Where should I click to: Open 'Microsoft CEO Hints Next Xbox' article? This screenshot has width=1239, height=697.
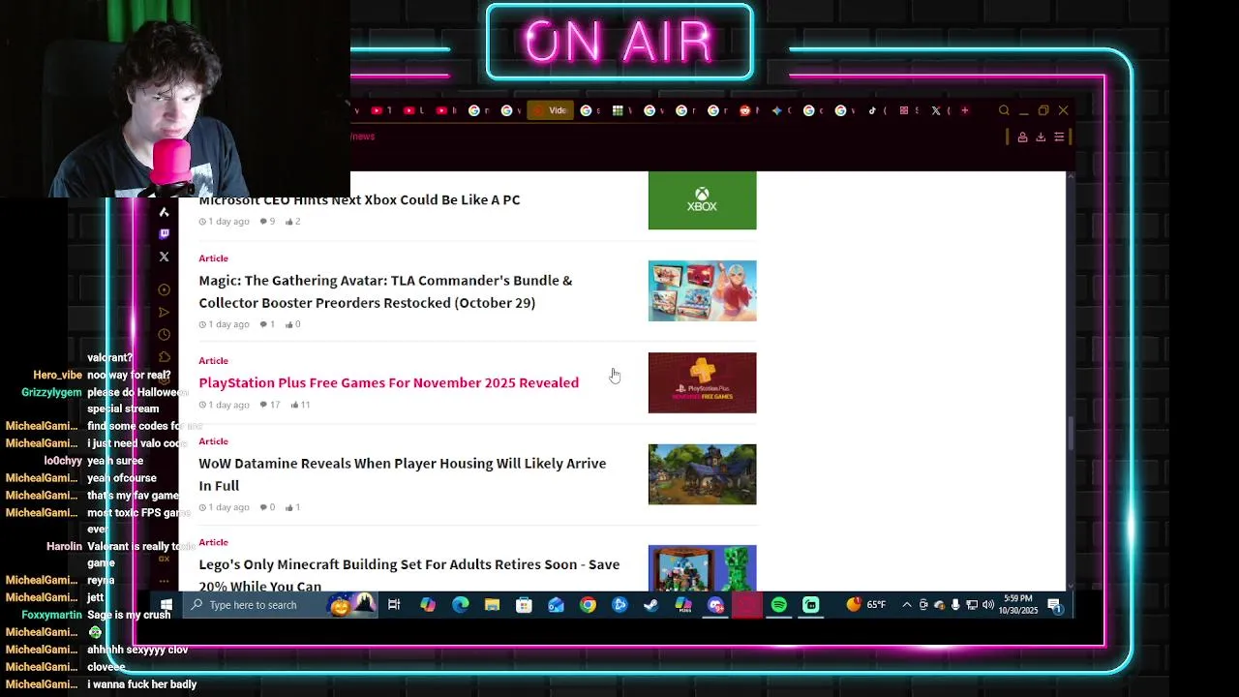click(359, 199)
